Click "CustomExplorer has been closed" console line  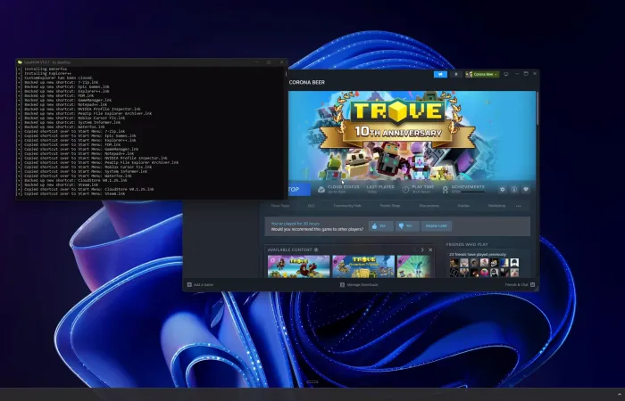click(x=59, y=78)
